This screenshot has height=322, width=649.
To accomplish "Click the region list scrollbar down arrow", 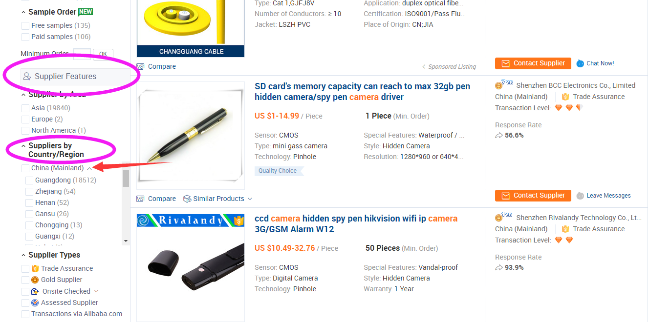I will pos(126,241).
